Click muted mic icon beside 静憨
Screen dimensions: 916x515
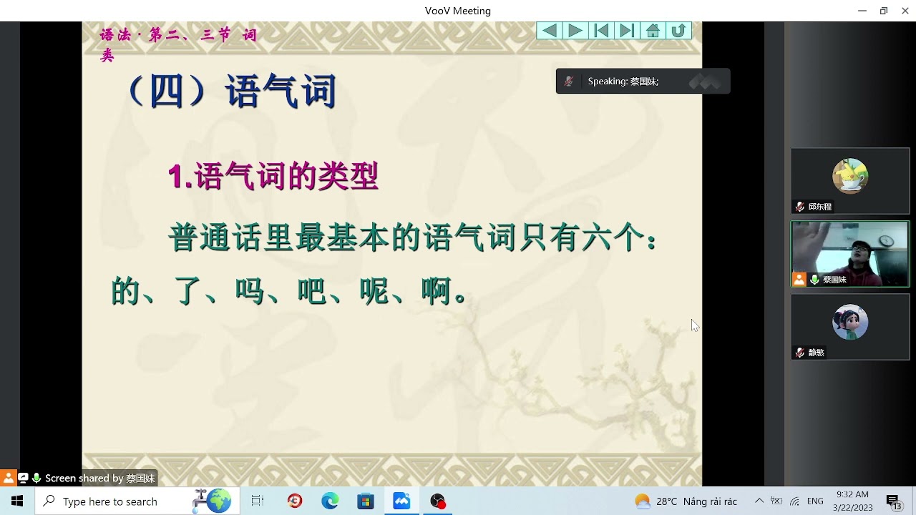(800, 353)
